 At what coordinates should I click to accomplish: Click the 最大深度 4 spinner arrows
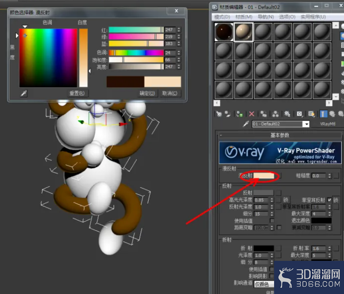tap(330, 214)
